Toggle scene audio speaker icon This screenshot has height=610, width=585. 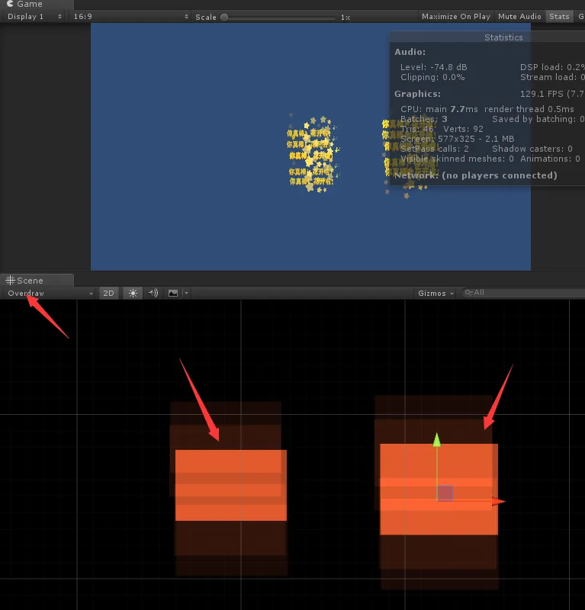point(153,293)
